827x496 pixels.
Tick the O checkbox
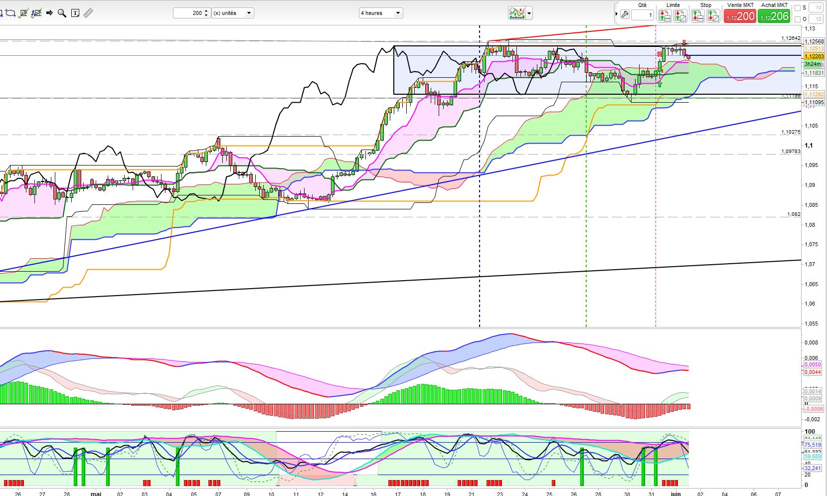pyautogui.click(x=797, y=19)
